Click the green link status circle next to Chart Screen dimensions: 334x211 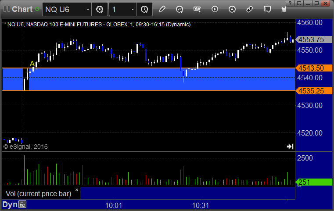[x=37, y=9]
